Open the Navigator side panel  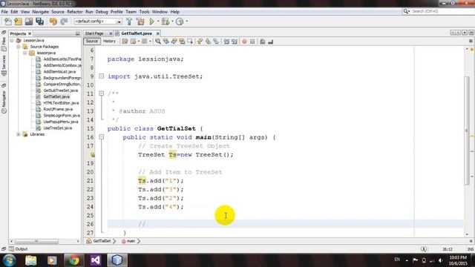point(4,102)
